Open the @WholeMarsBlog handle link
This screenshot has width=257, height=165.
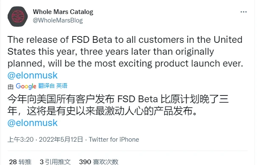click(58, 20)
